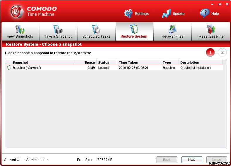Click the Locked status cell
Screen dimensions: 231x166
103,68
